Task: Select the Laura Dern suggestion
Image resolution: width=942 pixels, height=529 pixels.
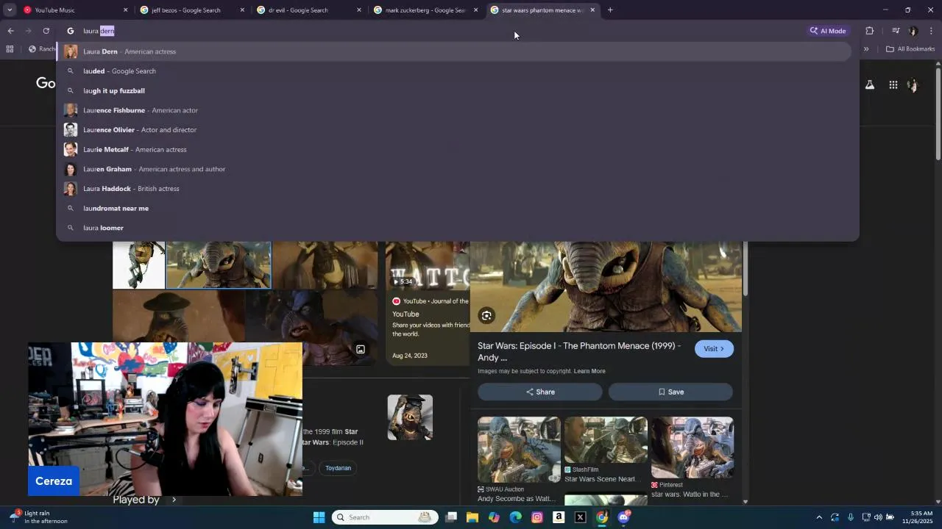Action: click(x=454, y=51)
